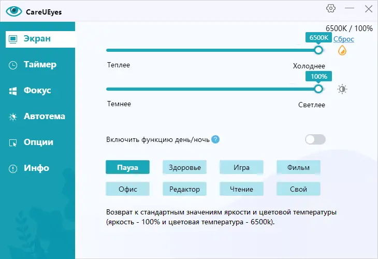The width and height of the screenshot is (378, 259).
Task: Click the color temperature droplet icon
Action: pyautogui.click(x=342, y=50)
